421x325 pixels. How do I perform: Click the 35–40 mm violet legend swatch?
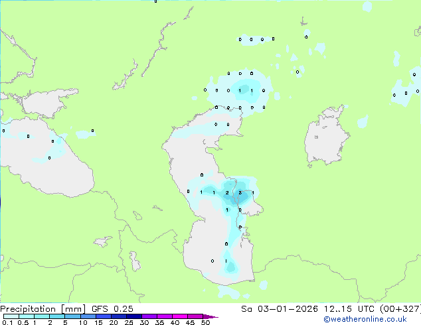click(x=165, y=316)
